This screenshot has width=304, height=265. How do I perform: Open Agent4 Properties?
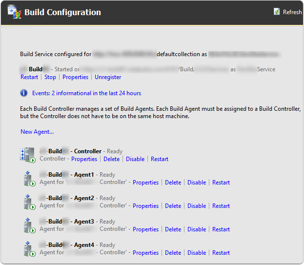(145, 253)
